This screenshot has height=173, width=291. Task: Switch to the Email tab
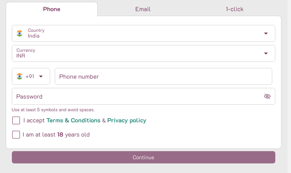pos(143,9)
